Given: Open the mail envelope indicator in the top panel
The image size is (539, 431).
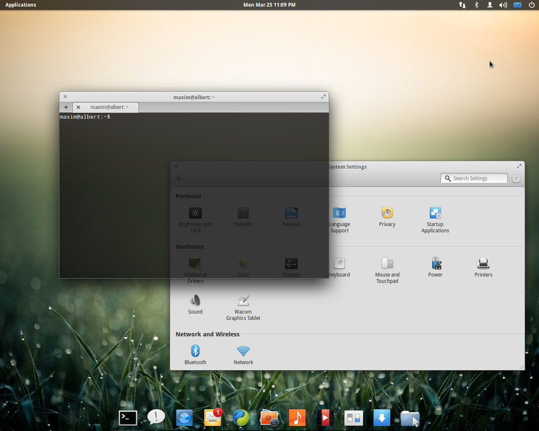Looking at the screenshot, I should [517, 5].
